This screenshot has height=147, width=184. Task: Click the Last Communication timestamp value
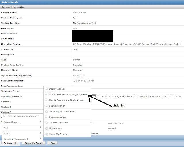83,81
